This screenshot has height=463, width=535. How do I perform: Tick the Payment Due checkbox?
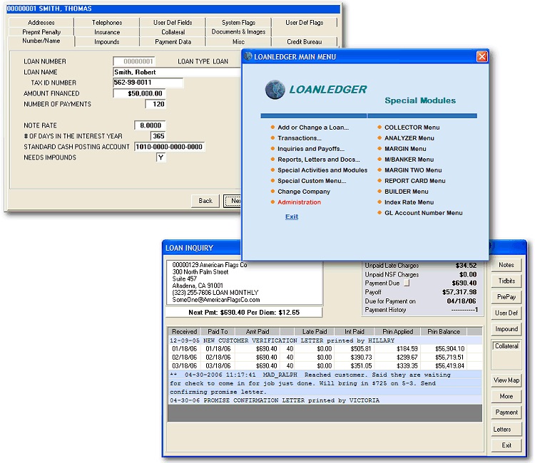point(407,283)
